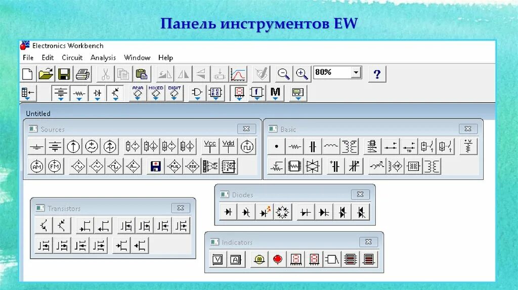
Task: Select the Bulb in Indicators
Action: click(x=260, y=260)
